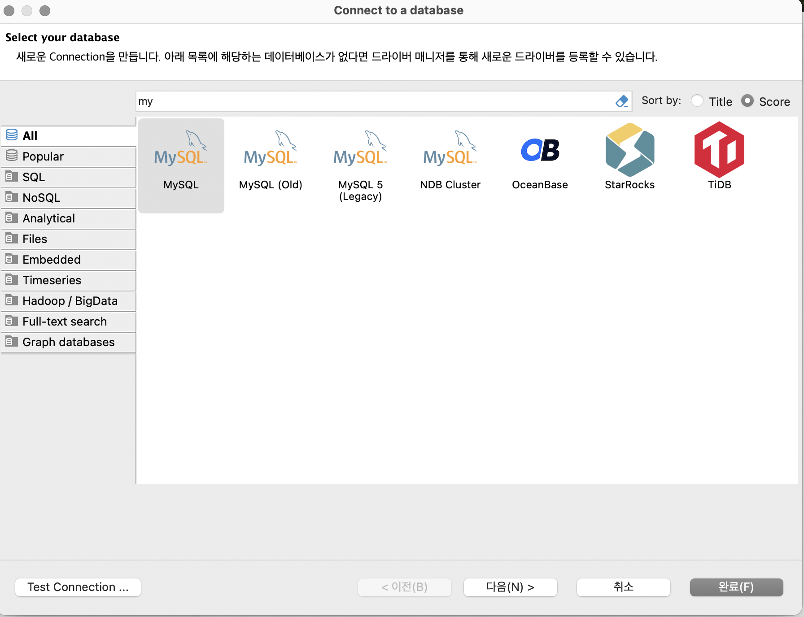Viewport: 804px width, 617px height.
Task: Open the NoSQL category
Action: click(69, 198)
